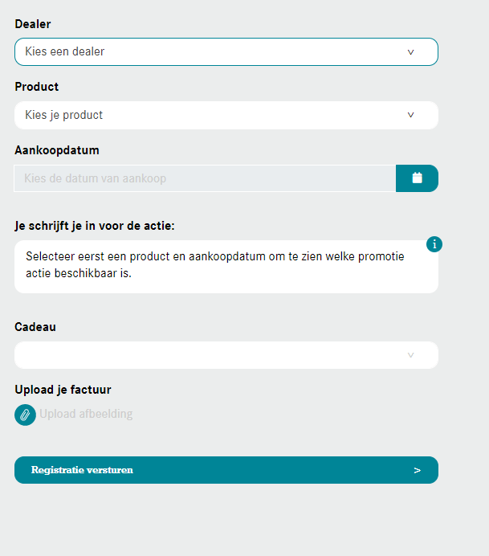Click the 'Product' field label
This screenshot has width=489, height=556.
pos(37,87)
